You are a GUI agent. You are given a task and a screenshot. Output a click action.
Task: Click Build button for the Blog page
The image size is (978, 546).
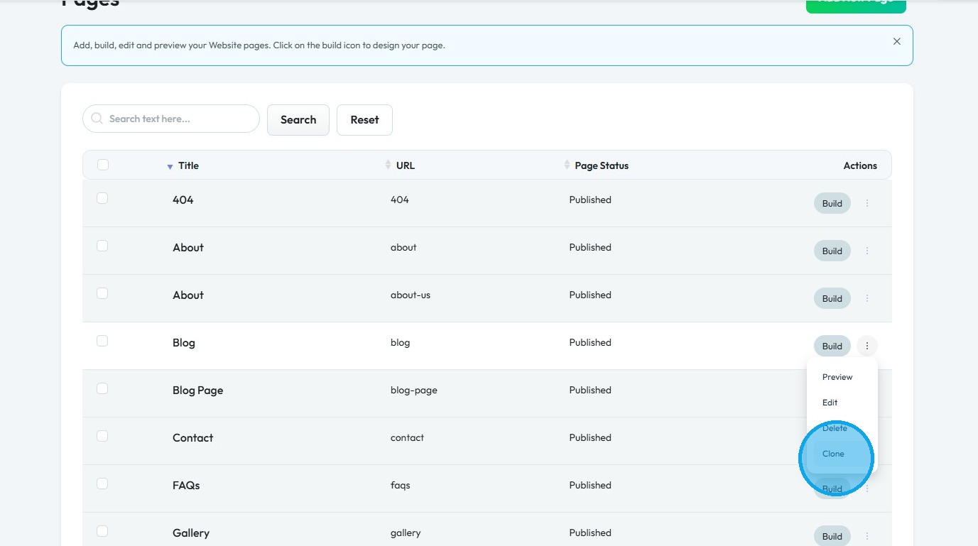click(x=832, y=346)
